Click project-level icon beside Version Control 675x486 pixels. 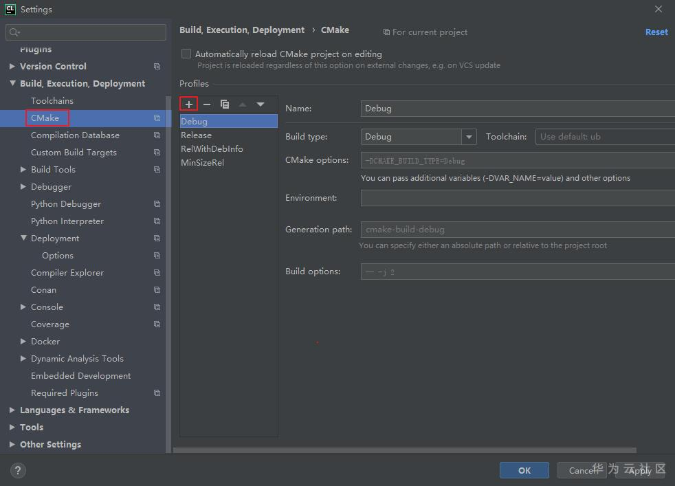[157, 67]
